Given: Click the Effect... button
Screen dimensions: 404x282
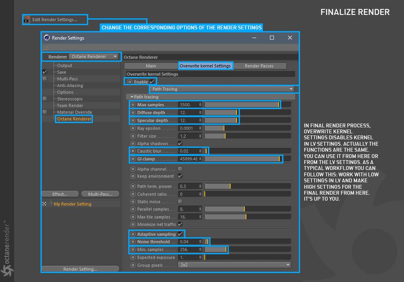Looking at the screenshot, I should (60, 194).
